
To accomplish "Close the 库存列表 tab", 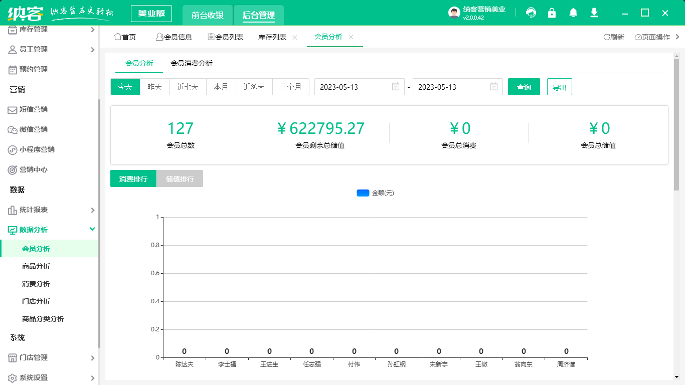I will [x=295, y=37].
